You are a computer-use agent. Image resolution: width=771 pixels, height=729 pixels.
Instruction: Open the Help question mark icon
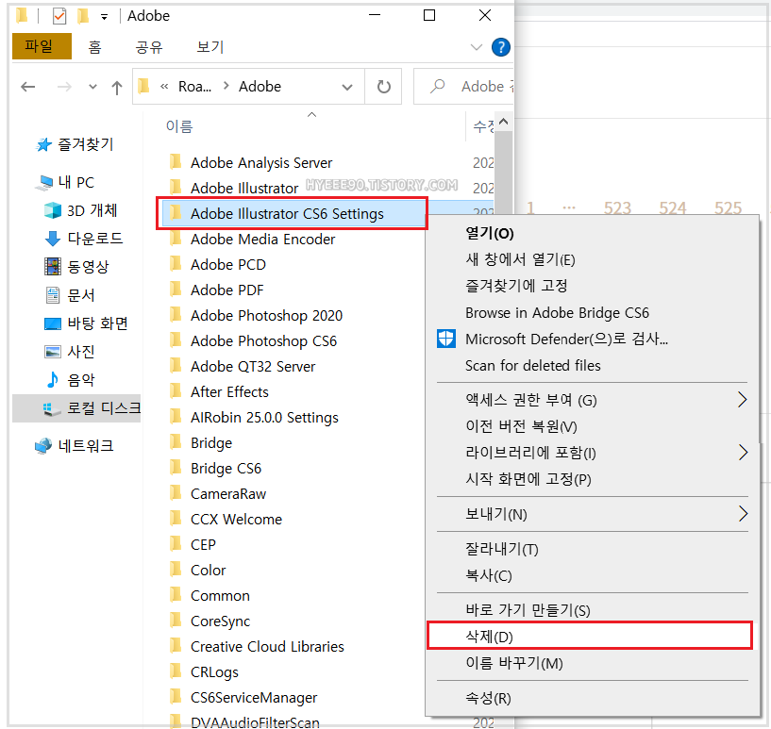click(500, 47)
